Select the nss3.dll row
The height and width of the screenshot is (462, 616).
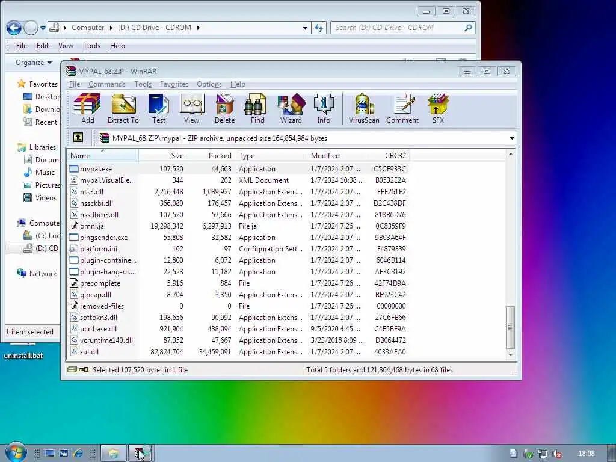coord(238,192)
